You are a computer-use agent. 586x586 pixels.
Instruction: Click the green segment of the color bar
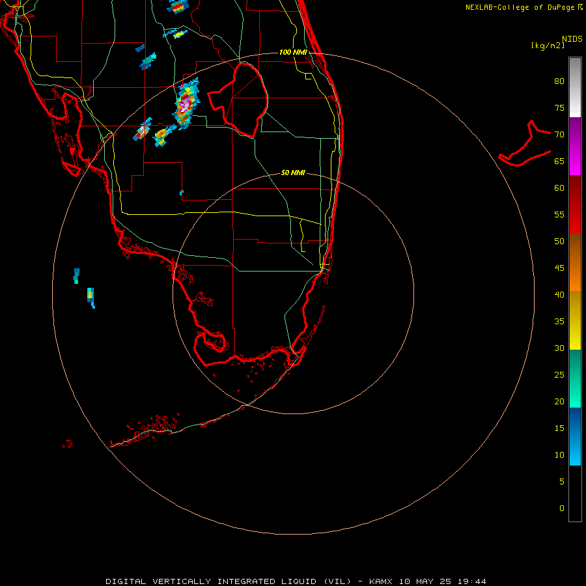[575, 378]
